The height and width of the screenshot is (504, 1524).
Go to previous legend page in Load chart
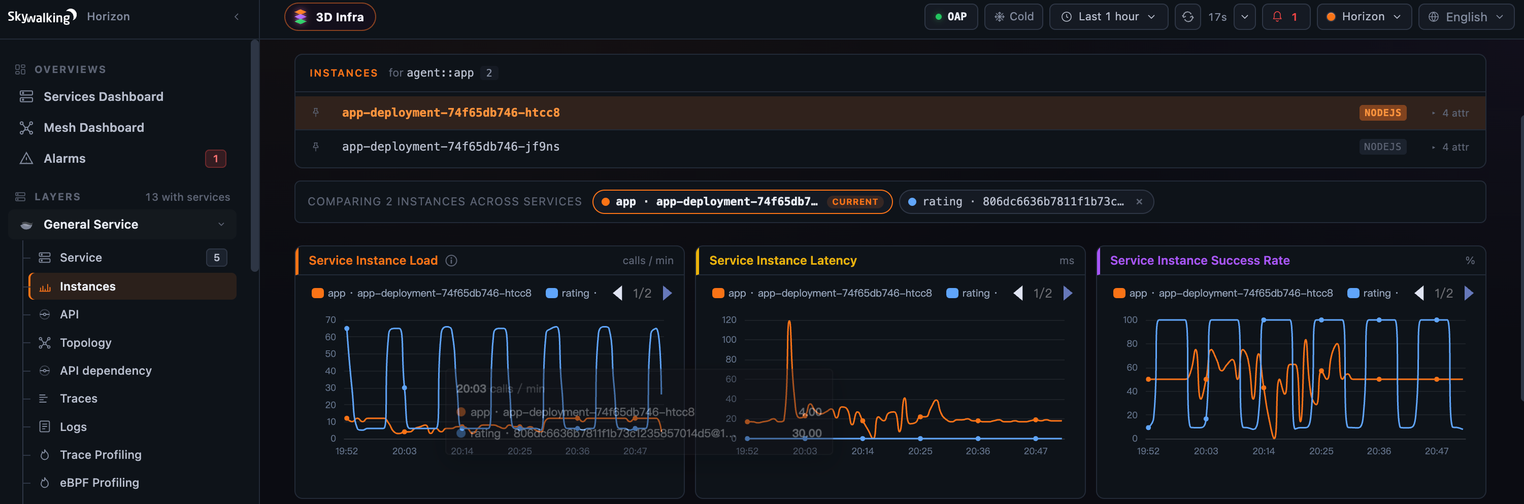pyautogui.click(x=618, y=293)
